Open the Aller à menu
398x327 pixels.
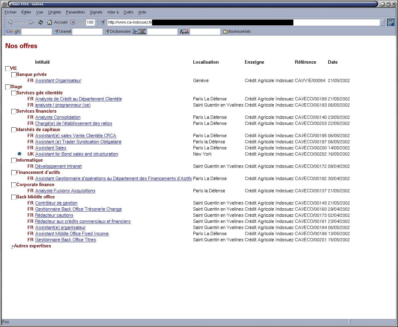(113, 12)
